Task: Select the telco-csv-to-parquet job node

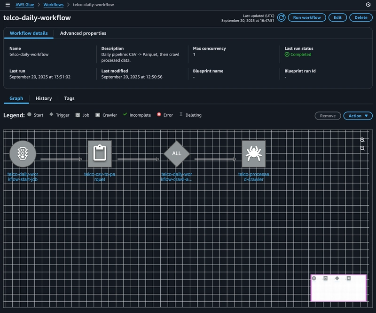Action: point(100,153)
